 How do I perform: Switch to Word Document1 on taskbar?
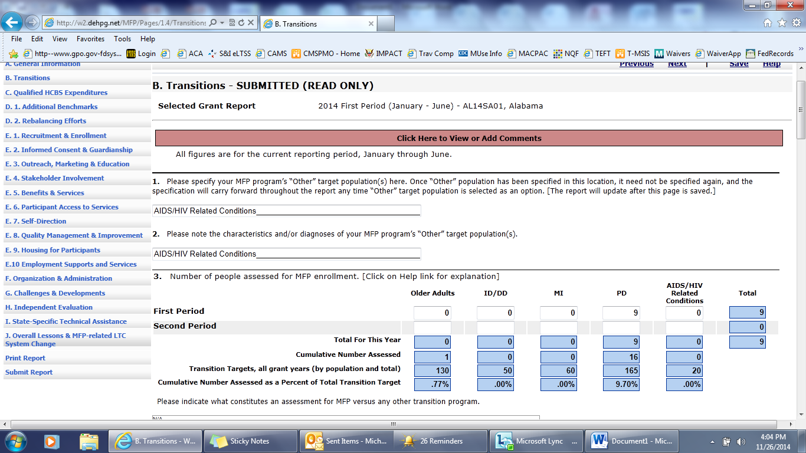tap(632, 441)
